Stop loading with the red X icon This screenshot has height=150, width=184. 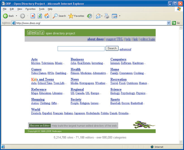(x=33, y=16)
